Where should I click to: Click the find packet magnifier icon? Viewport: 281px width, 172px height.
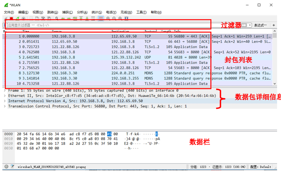click(x=57, y=19)
